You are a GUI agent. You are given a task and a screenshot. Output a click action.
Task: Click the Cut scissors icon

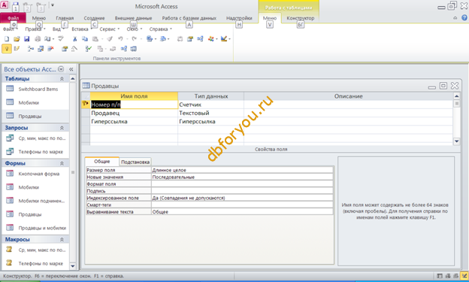(74, 38)
